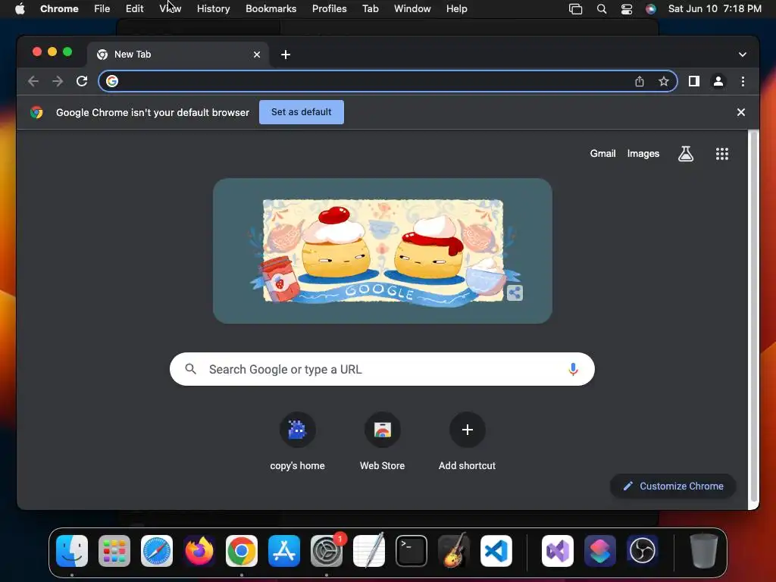This screenshot has height=582, width=776.
Task: Reload the page with the refresh icon
Action: (x=82, y=81)
